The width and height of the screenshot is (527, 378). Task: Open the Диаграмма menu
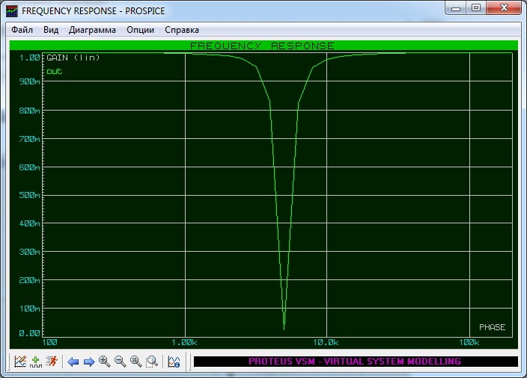tap(92, 30)
